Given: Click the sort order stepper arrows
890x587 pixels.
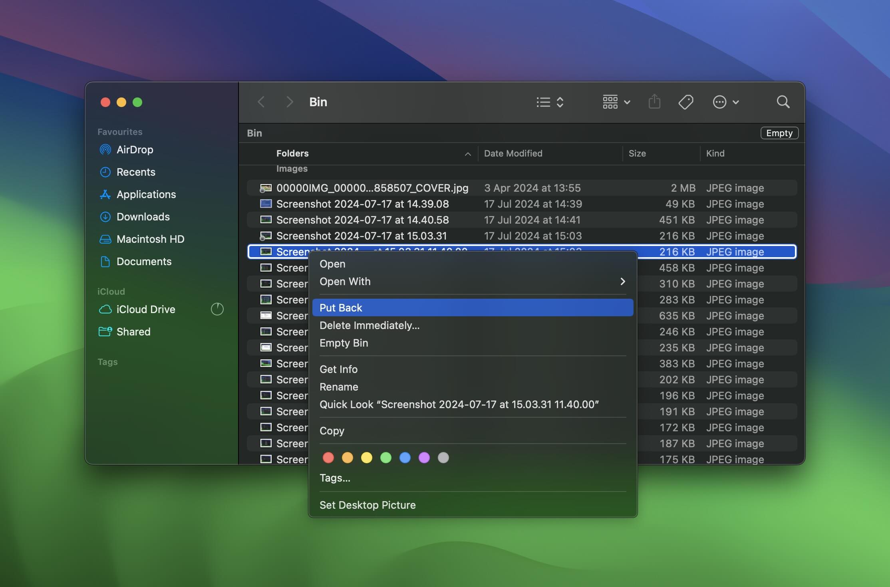Looking at the screenshot, I should pos(560,101).
